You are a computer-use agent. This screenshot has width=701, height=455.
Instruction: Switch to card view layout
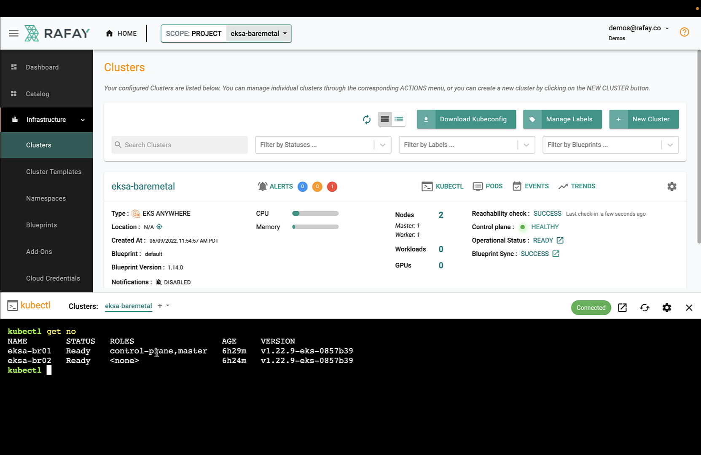(385, 119)
